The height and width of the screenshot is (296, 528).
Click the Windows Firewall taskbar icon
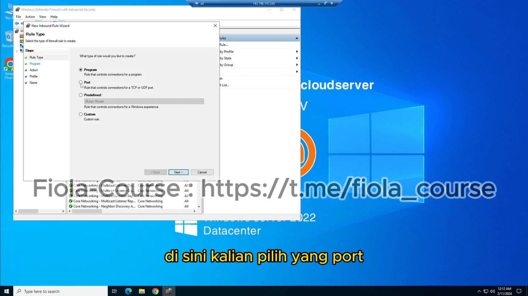(x=169, y=291)
